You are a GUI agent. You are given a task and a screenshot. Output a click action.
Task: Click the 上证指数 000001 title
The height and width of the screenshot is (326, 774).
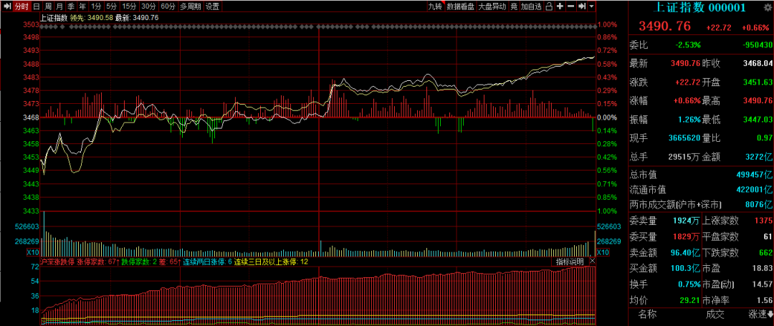[698, 7]
